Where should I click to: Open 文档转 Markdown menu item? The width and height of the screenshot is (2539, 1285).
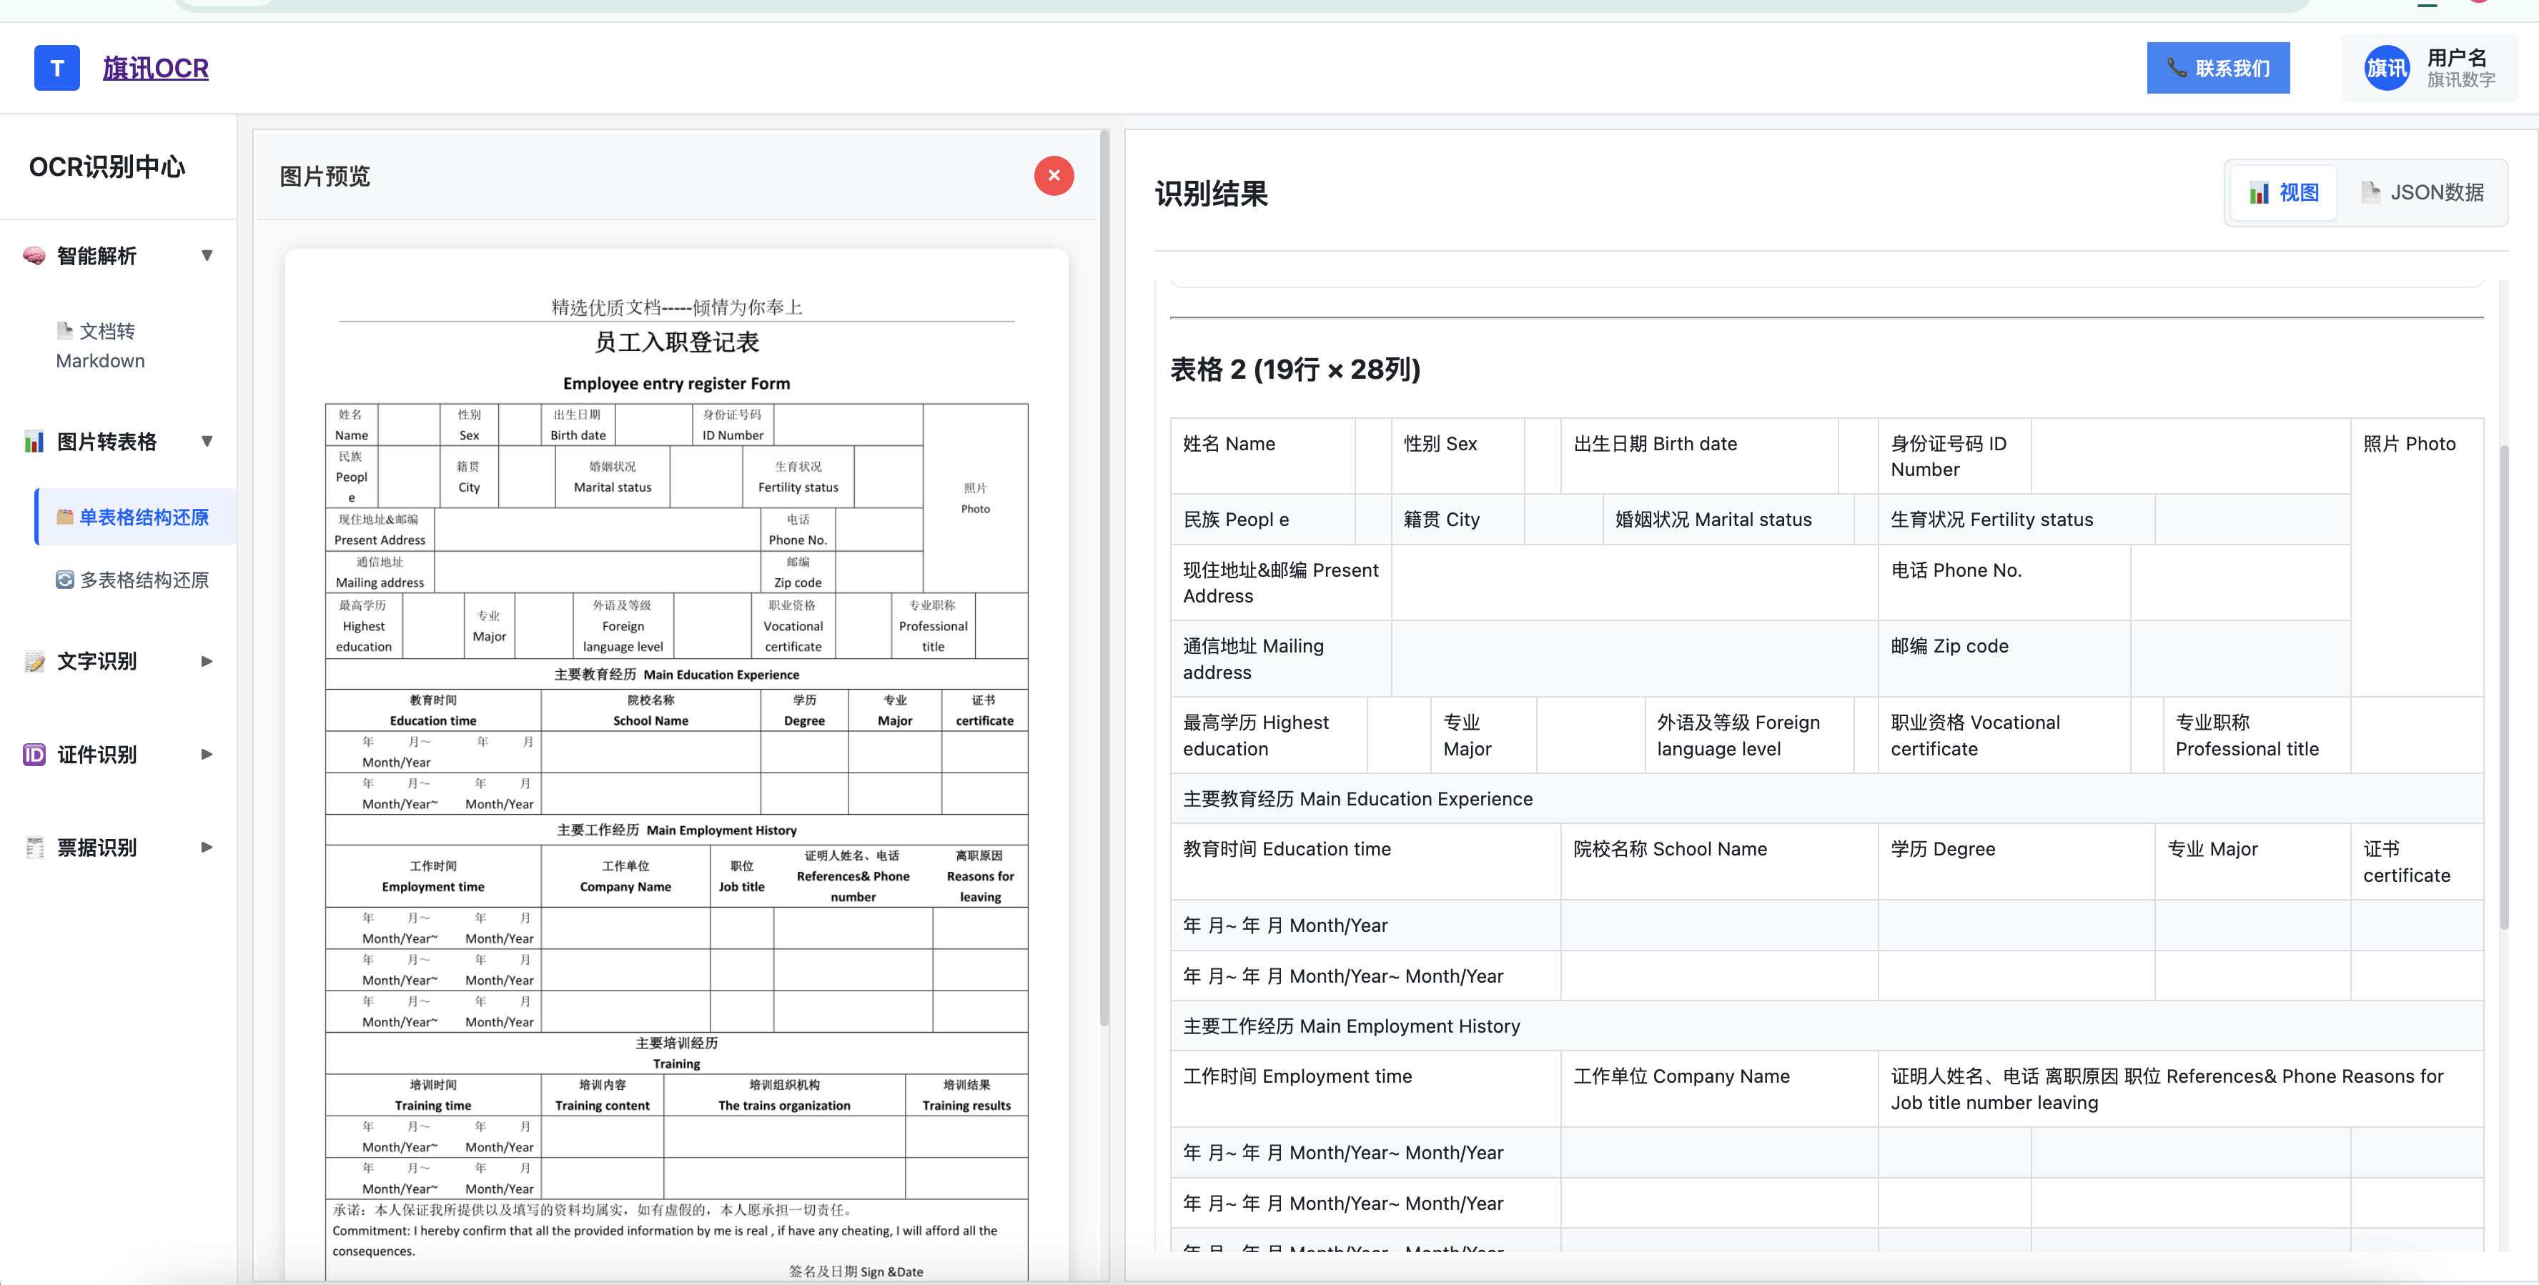(x=101, y=346)
